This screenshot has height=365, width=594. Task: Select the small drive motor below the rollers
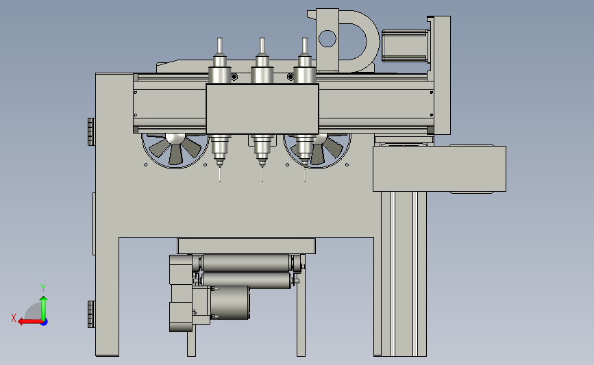(x=230, y=302)
